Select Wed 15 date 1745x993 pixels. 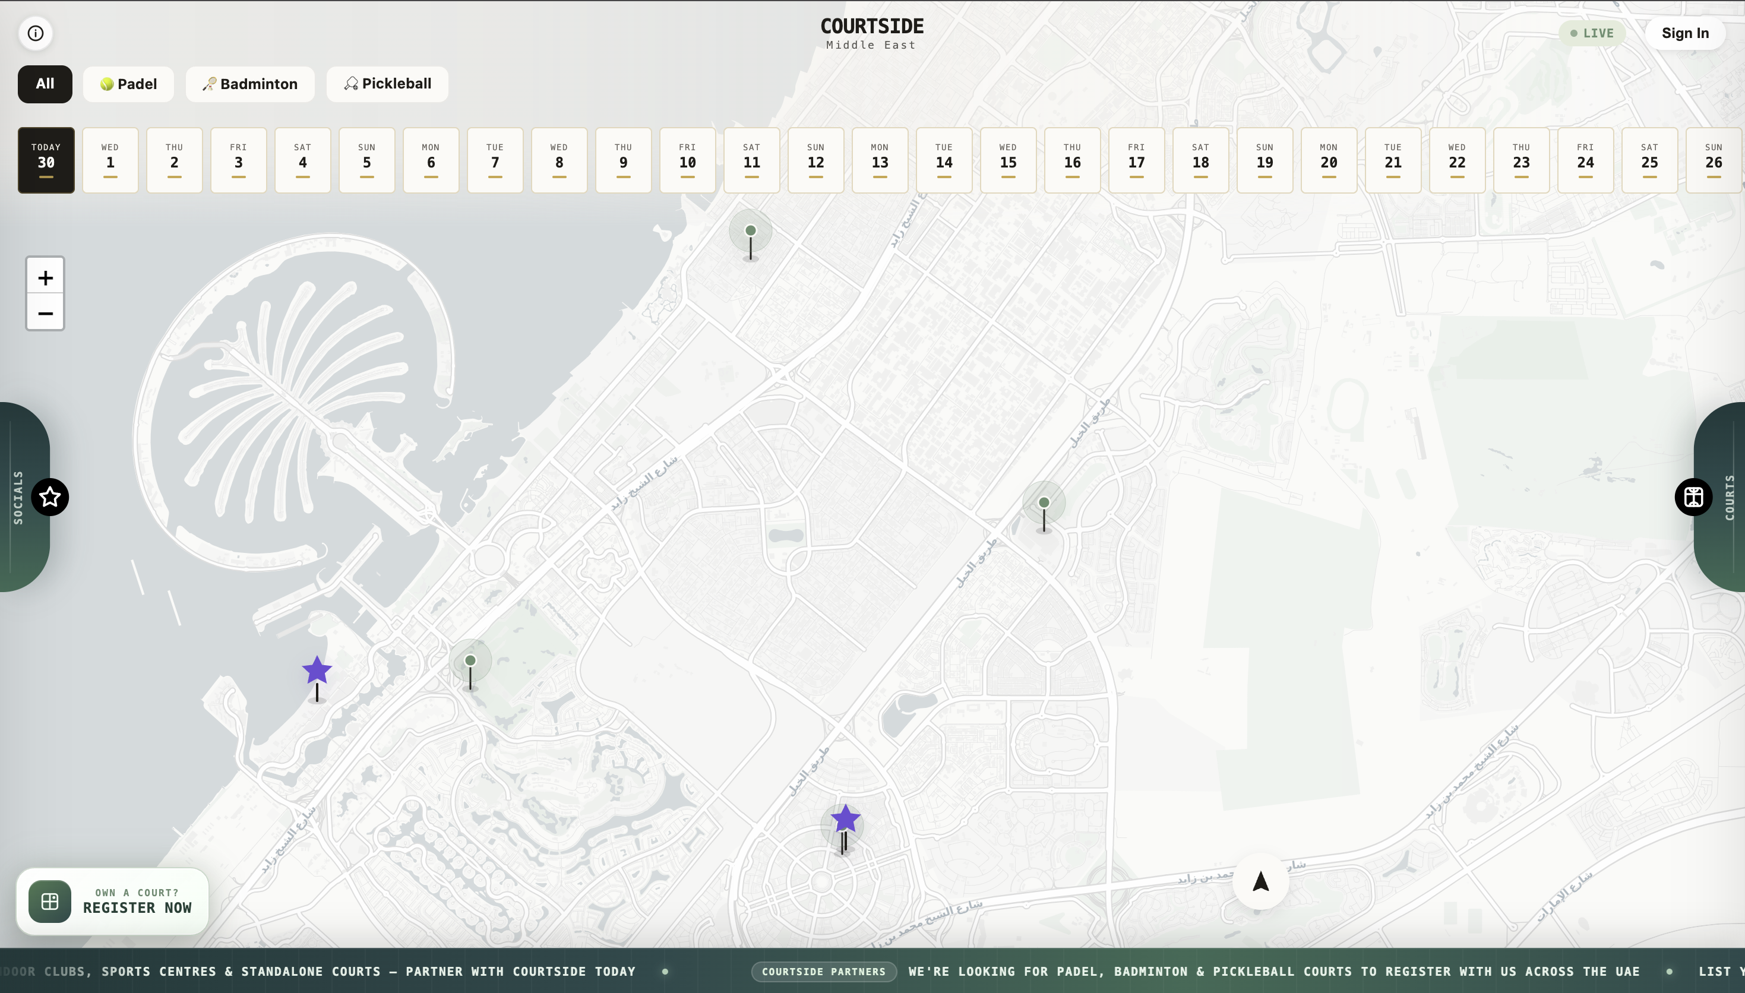point(1008,160)
